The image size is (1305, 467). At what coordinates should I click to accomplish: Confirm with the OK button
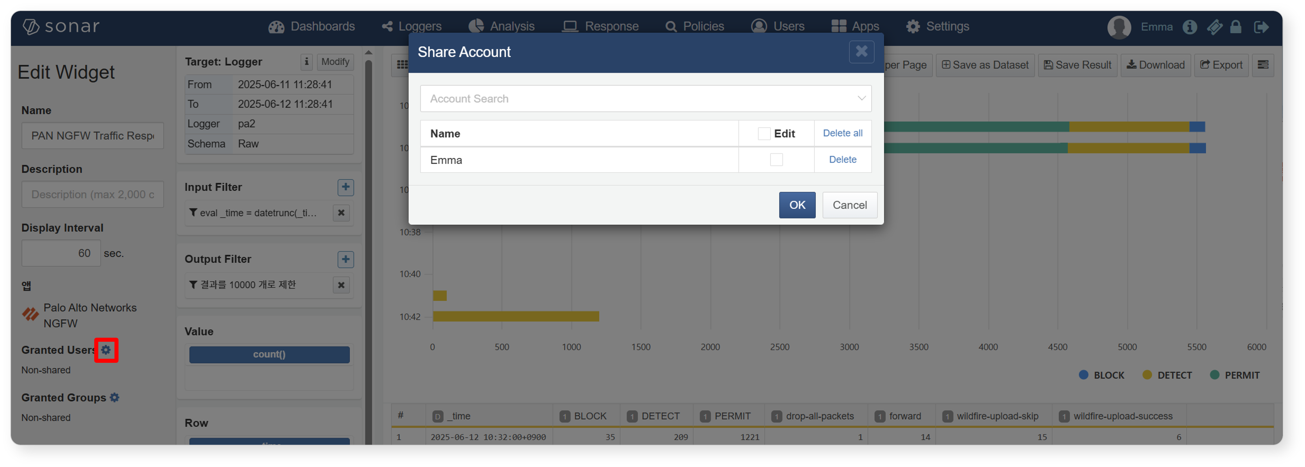click(x=797, y=205)
